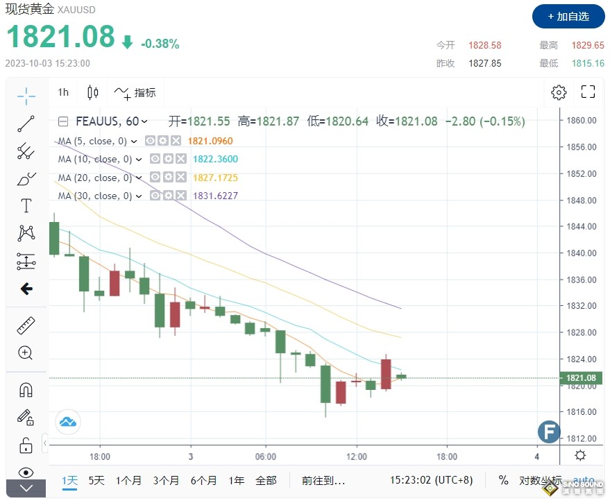The image size is (610, 503).
Task: Remove the MA 5 indicator
Action: pyautogui.click(x=176, y=140)
